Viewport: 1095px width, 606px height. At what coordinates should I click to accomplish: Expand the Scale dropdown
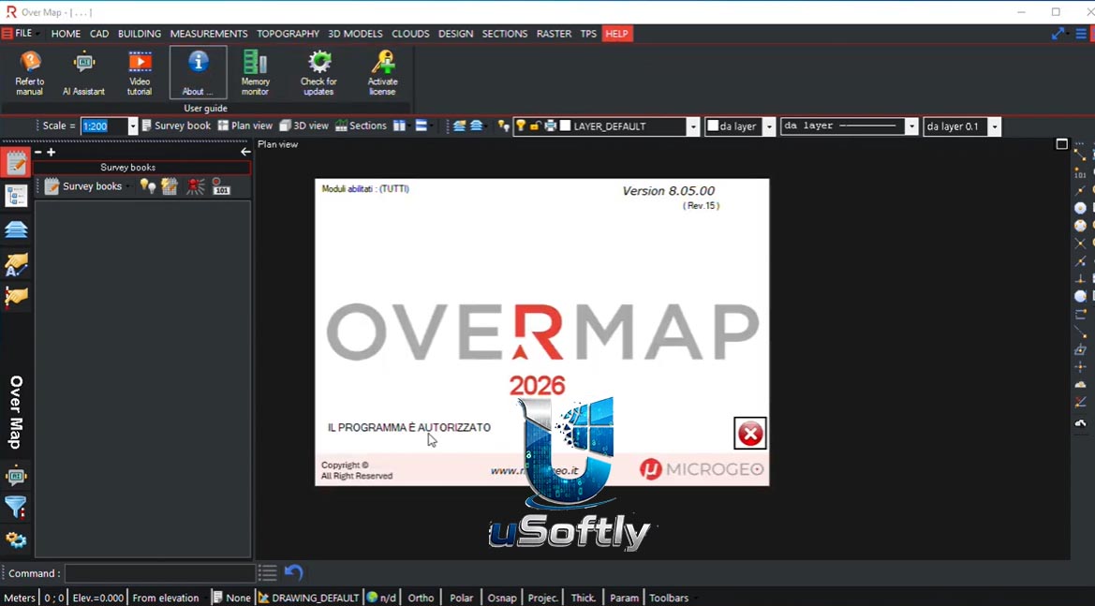[133, 126]
